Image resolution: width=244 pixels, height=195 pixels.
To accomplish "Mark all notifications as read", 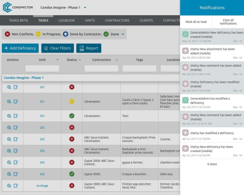I will pyautogui.click(x=196, y=22).
